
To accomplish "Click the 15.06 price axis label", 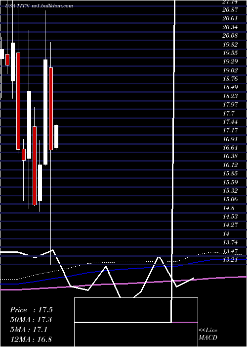I will point(230,199).
